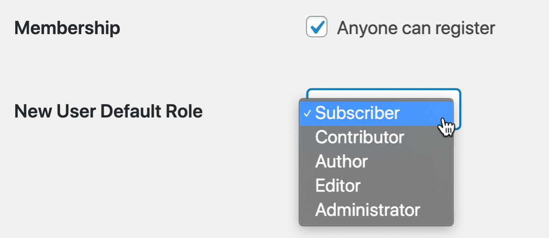Click the New User Default Role label
The height and width of the screenshot is (238, 549).
(x=109, y=112)
